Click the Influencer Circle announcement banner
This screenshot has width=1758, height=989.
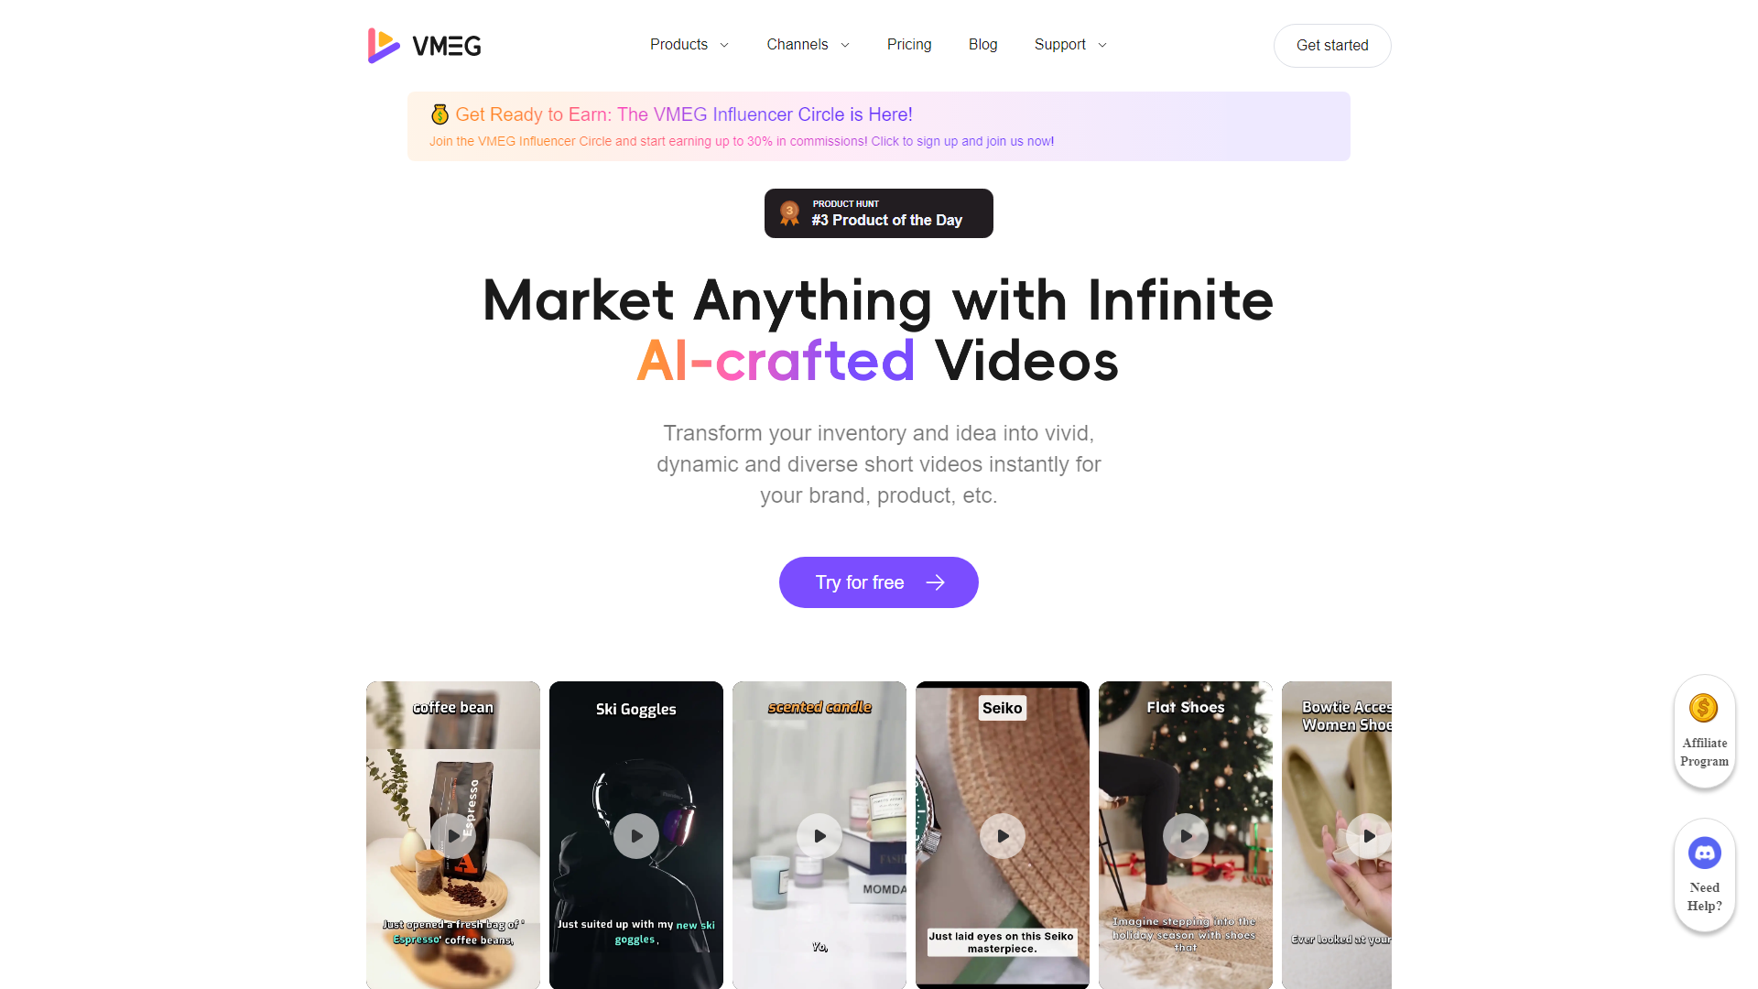[x=879, y=125]
